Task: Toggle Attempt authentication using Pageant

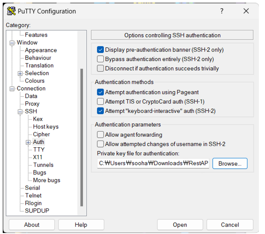Action: pos(100,92)
